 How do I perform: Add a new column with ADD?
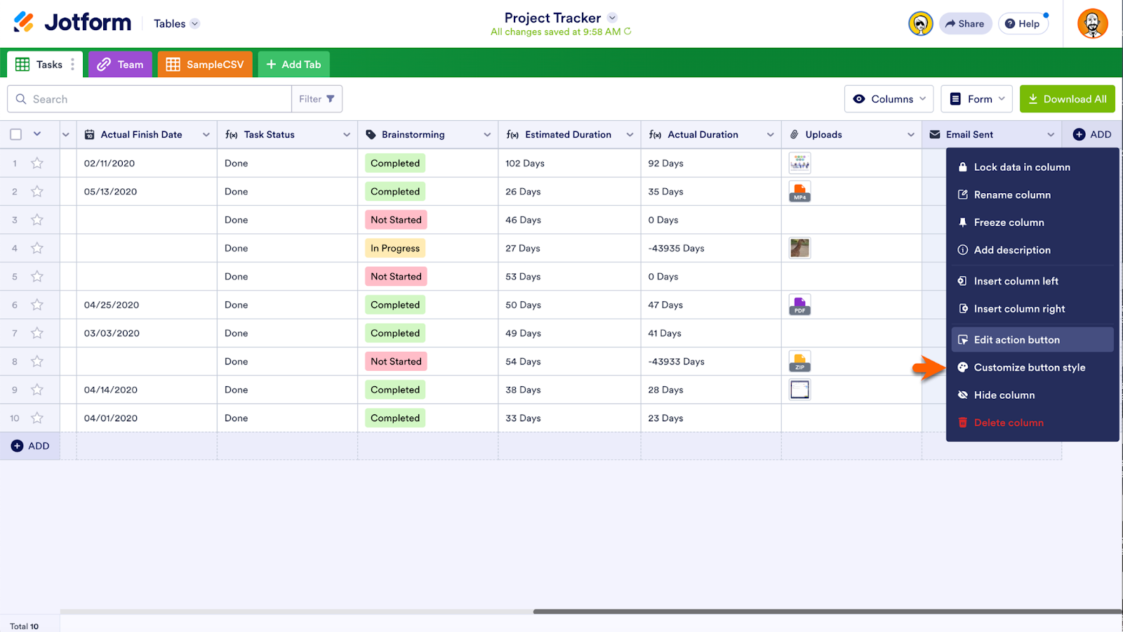tap(1092, 135)
